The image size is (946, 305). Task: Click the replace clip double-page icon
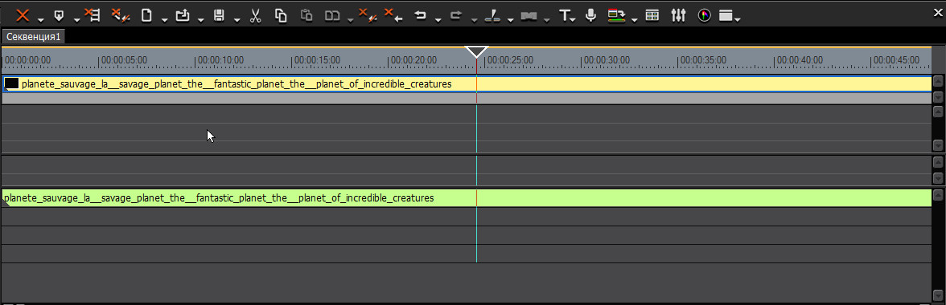click(332, 15)
